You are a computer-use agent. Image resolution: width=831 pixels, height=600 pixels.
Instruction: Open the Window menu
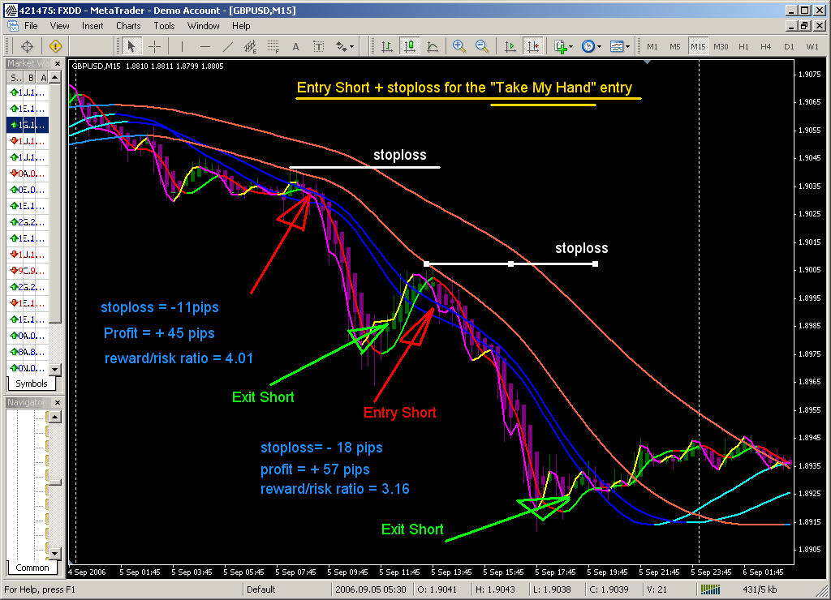pos(204,26)
